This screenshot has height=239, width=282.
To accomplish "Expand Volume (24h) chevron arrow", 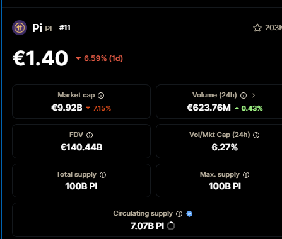I will [x=254, y=96].
